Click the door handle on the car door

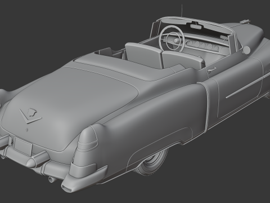(211, 69)
